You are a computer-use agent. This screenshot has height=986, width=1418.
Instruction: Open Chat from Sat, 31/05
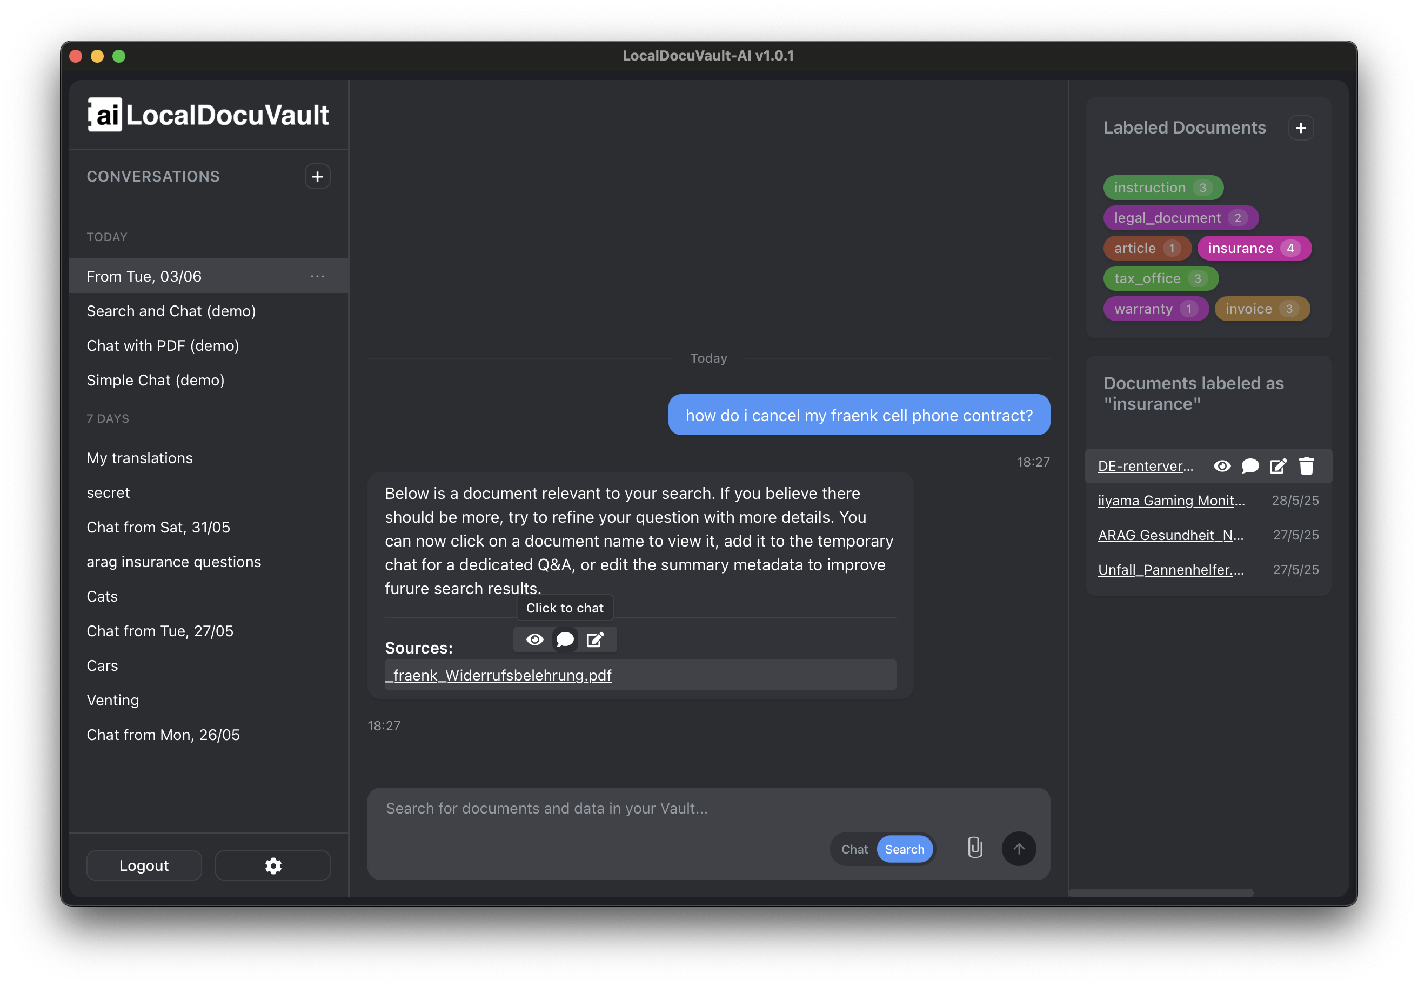[209, 527]
